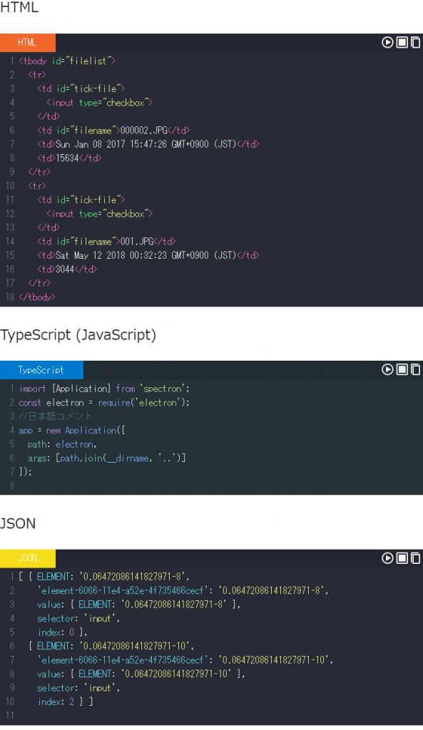
Task: Click the square icon on the HTML code block
Action: pos(402,42)
